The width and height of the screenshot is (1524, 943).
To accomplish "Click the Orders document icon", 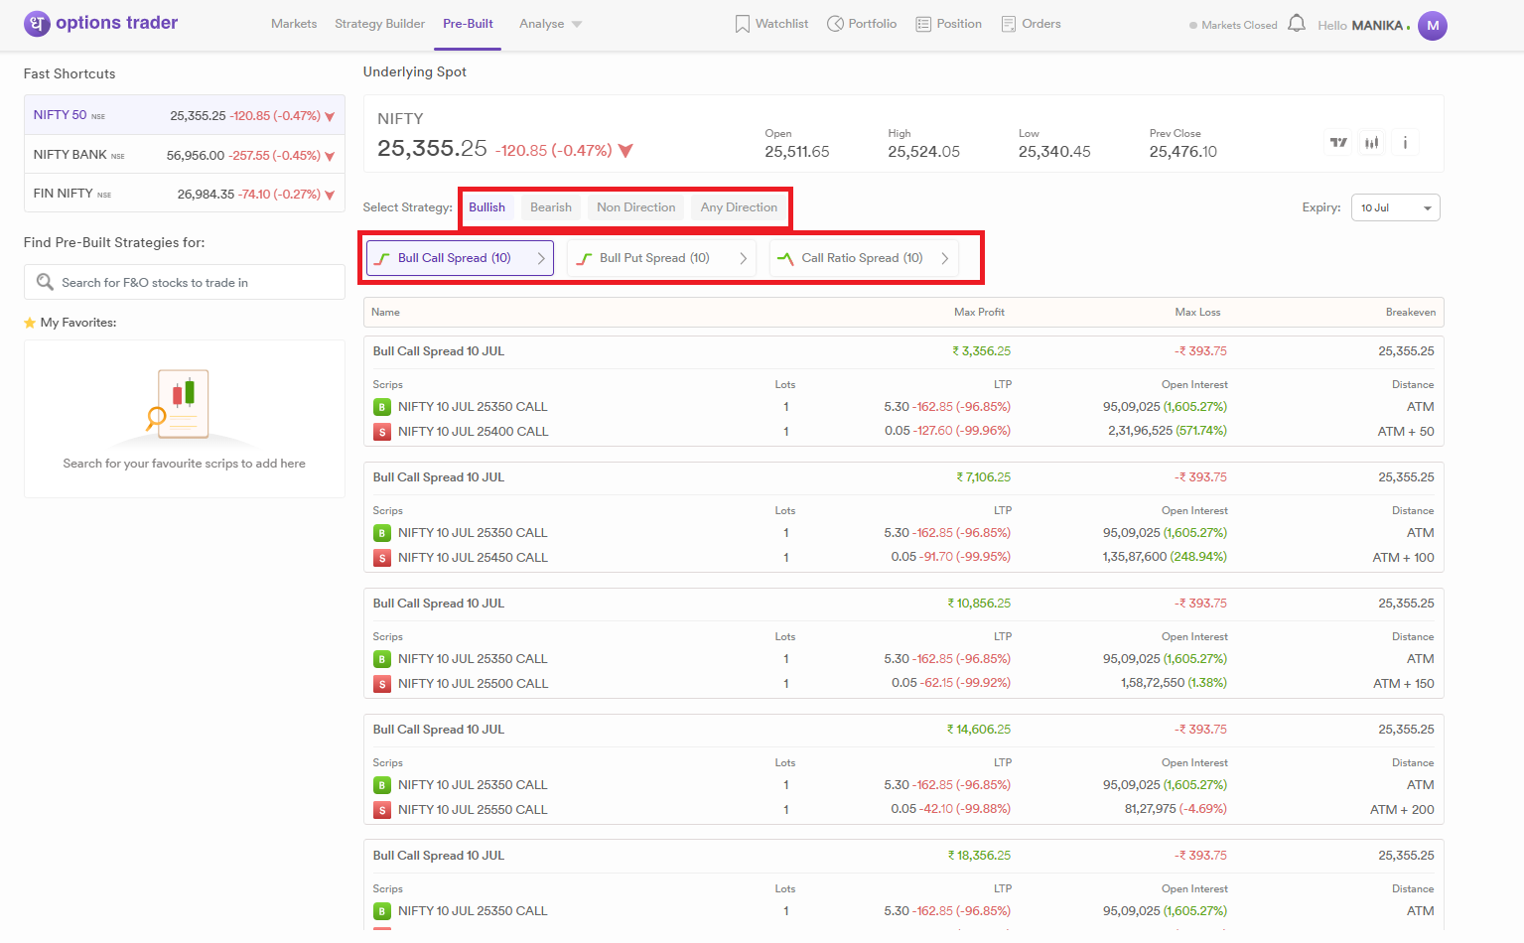I will pyautogui.click(x=1009, y=24).
